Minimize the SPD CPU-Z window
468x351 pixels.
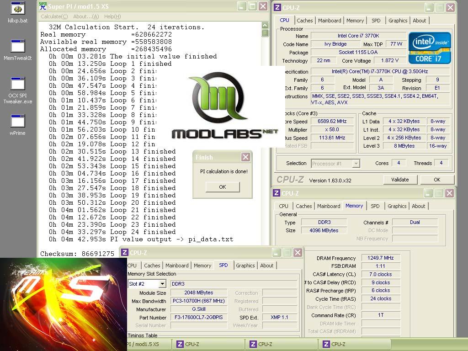(x=277, y=252)
